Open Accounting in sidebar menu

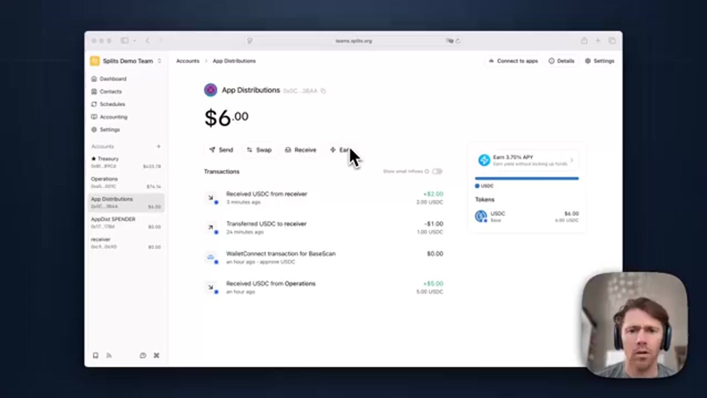(113, 117)
